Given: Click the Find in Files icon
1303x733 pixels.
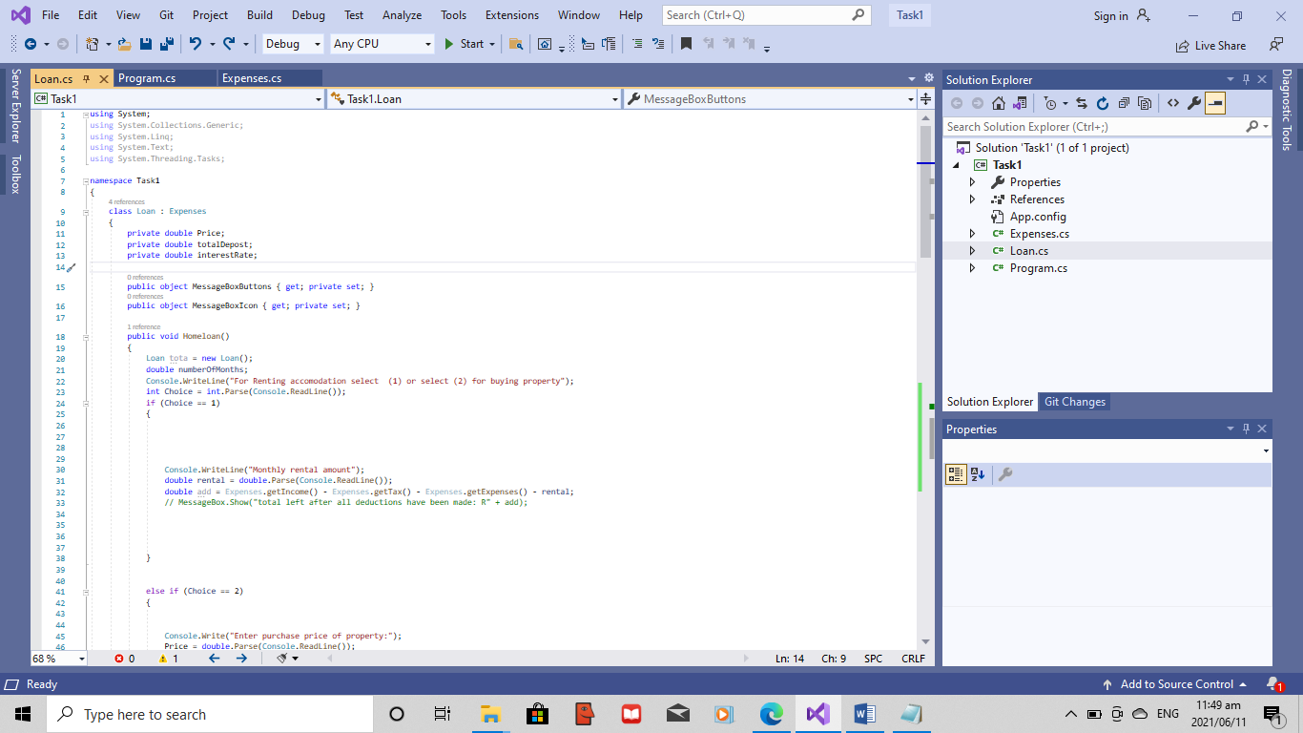Looking at the screenshot, I should 516,44.
